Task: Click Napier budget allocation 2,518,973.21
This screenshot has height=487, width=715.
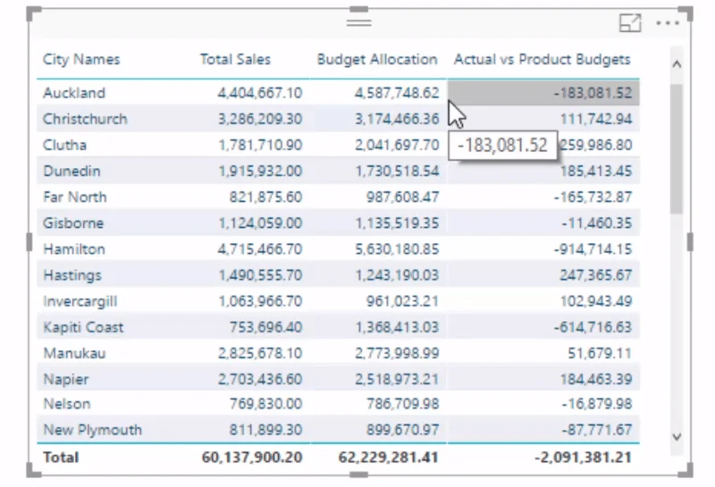Action: pos(397,379)
